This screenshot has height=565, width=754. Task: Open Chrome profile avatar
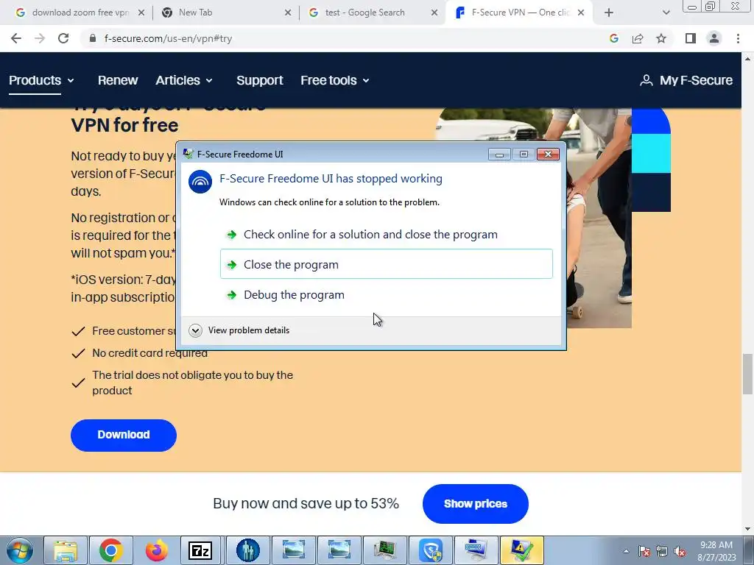(x=714, y=38)
